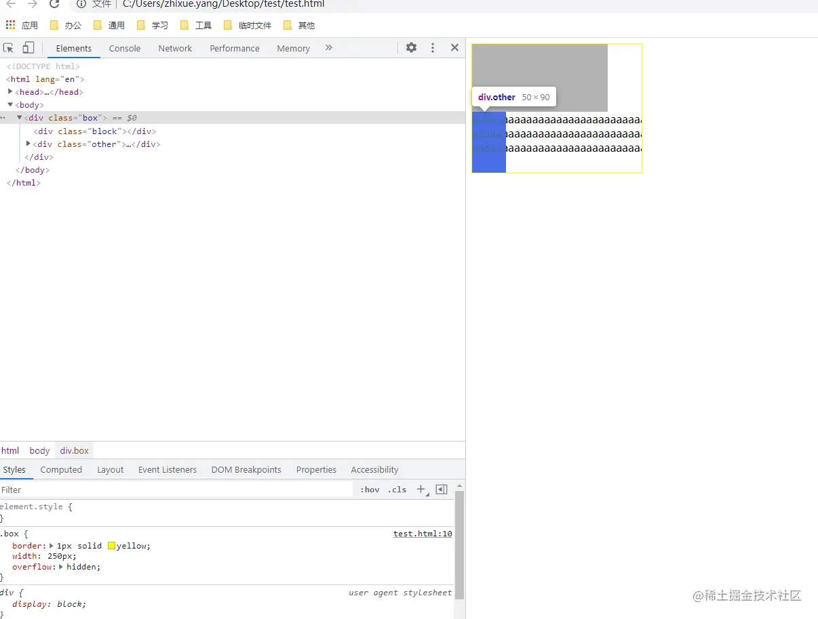
Task: Open the 其他 bookmark folder
Action: pos(299,25)
